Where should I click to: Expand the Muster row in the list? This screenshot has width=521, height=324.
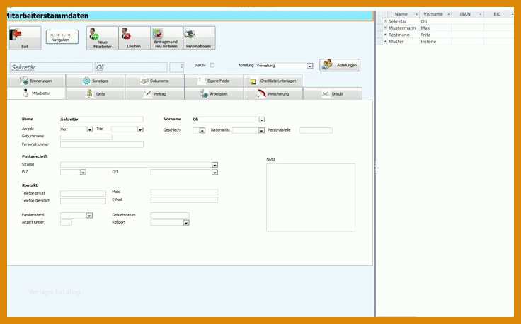385,42
